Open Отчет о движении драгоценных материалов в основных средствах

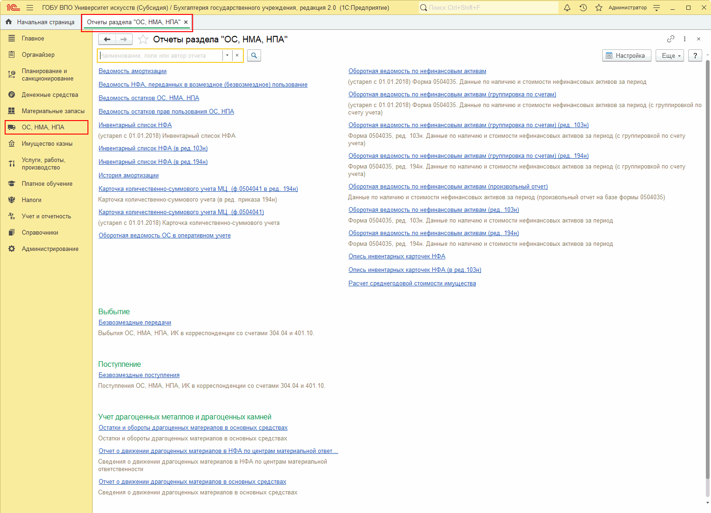(192, 481)
